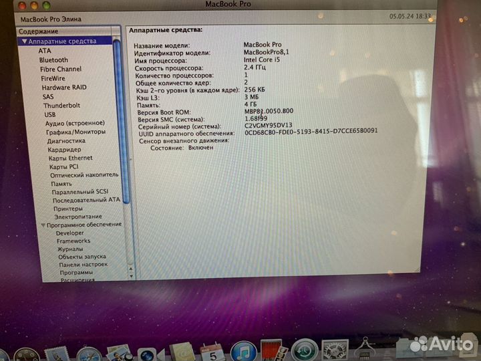The width and height of the screenshot is (481, 361).
Task: Select Fibre Channel entry
Action: tap(61, 69)
